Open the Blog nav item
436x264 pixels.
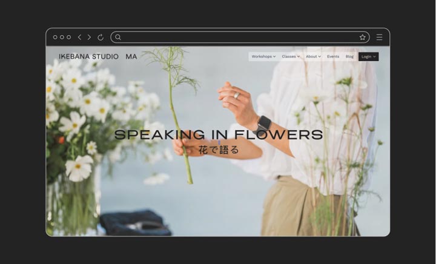tap(349, 56)
